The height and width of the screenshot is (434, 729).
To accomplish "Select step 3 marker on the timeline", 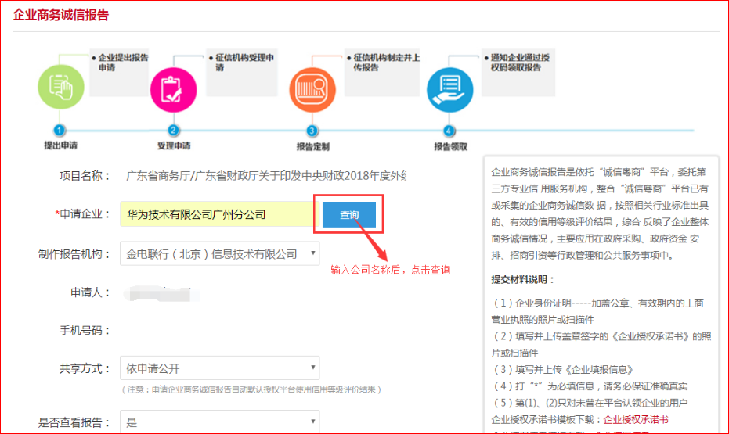I will [x=312, y=131].
